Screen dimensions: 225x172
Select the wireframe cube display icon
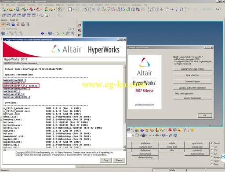point(137,136)
